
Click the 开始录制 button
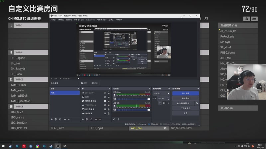point(186,98)
